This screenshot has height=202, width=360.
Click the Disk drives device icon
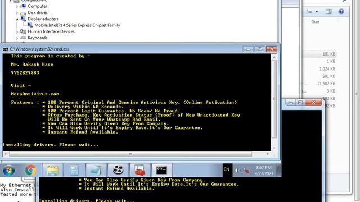coord(23,13)
